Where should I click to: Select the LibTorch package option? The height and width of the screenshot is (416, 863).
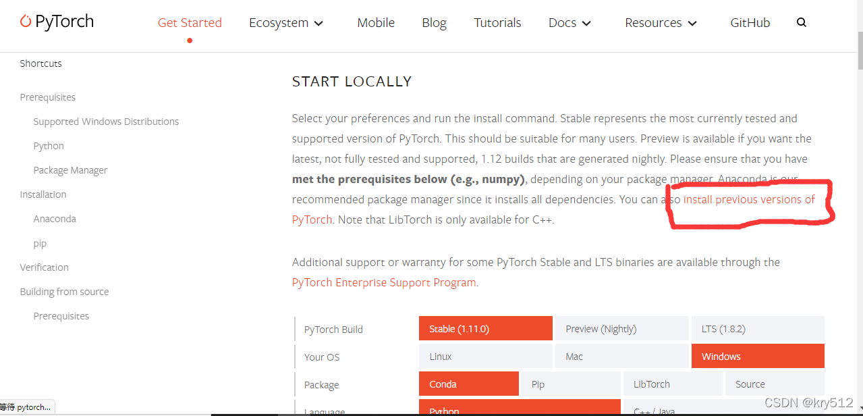[673, 384]
